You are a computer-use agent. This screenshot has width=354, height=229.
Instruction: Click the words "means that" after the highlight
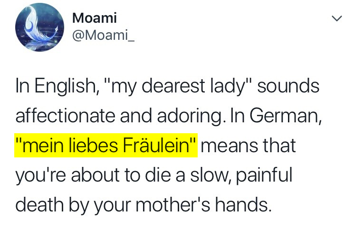[249, 146]
